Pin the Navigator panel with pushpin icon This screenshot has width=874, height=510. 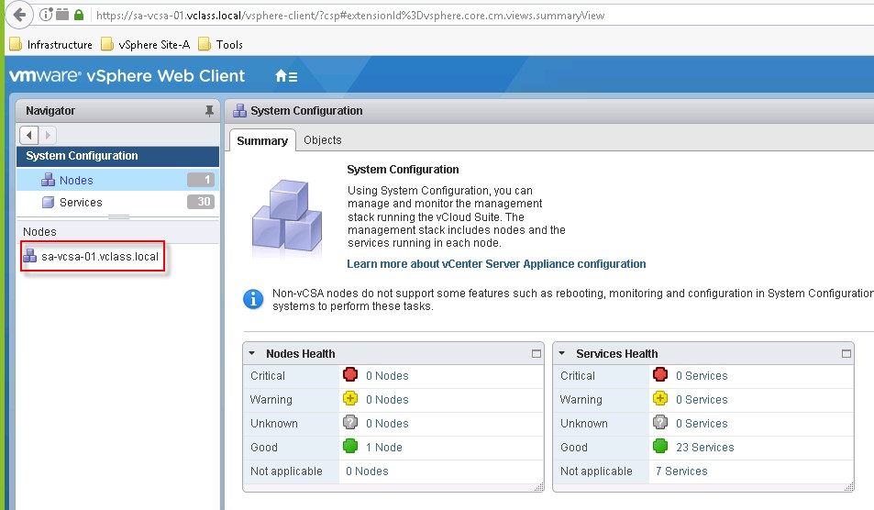point(209,111)
